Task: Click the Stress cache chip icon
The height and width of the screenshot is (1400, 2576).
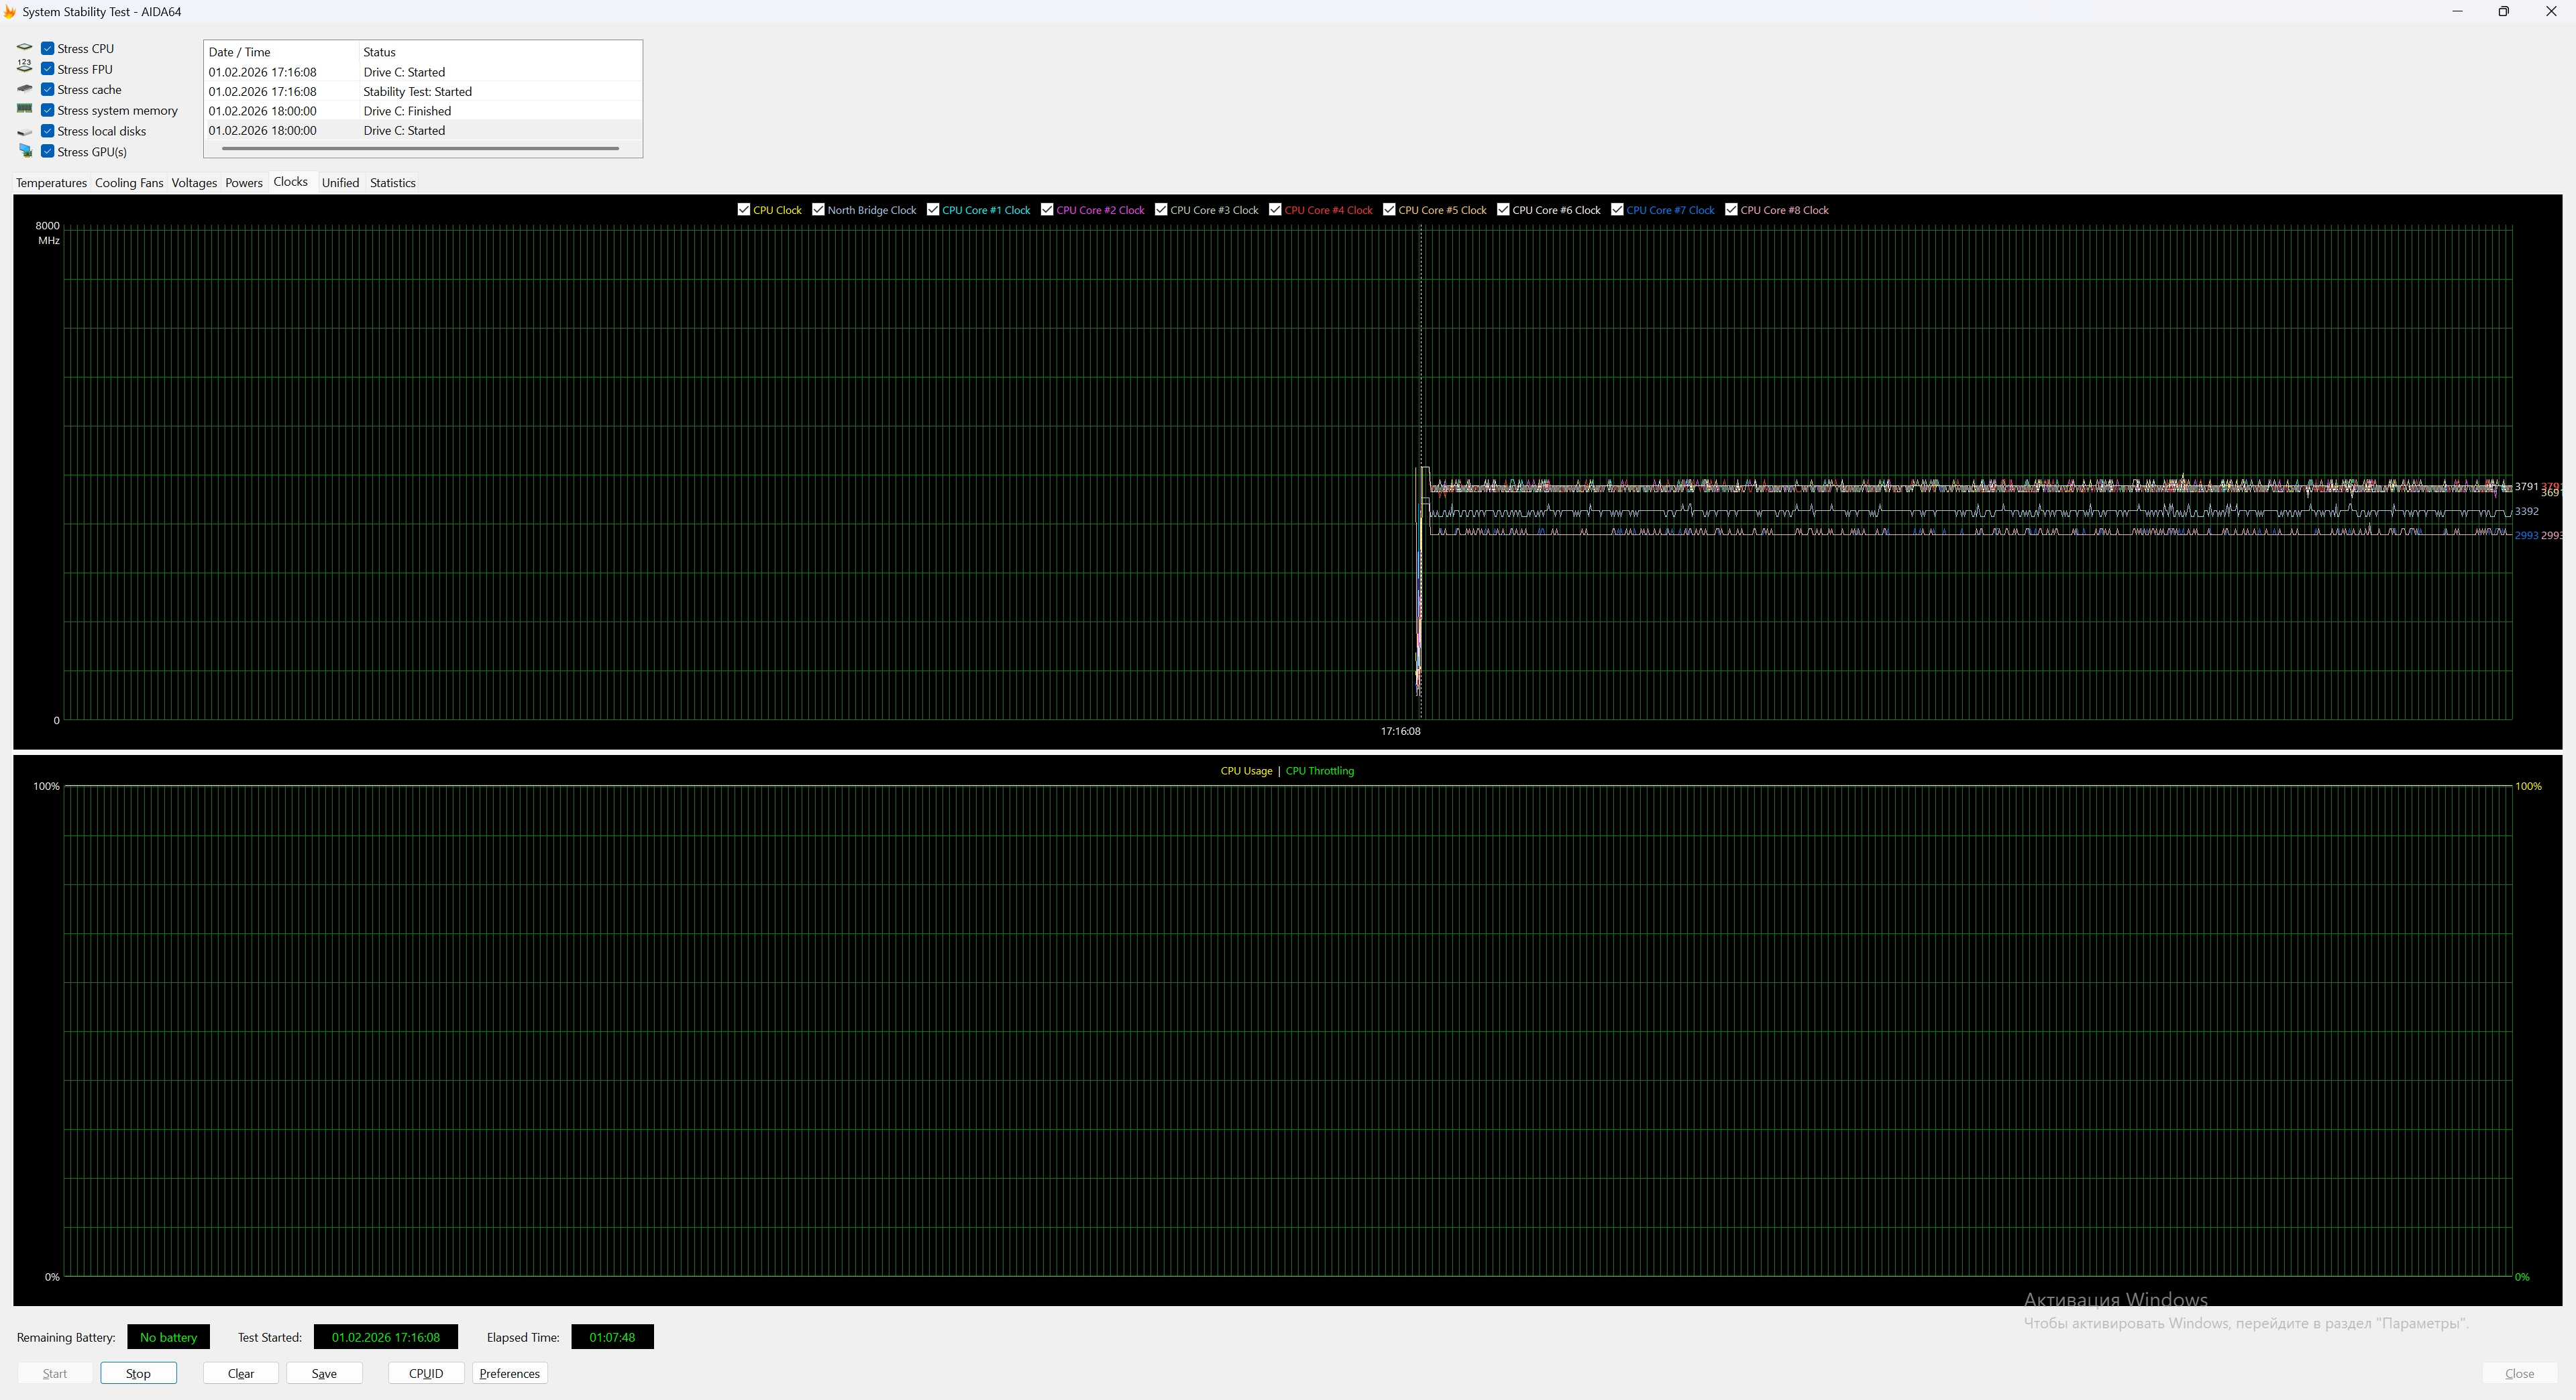Action: [25, 89]
